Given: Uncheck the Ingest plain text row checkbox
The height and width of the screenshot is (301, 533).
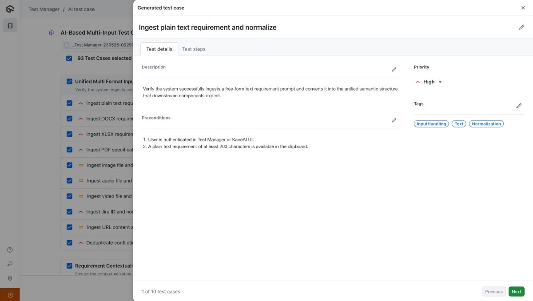Looking at the screenshot, I should (69, 103).
